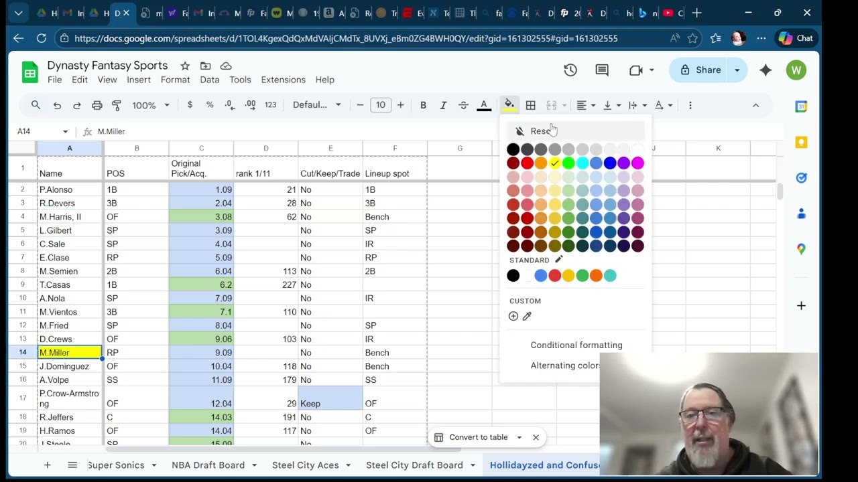Open the Google Calendar side panel
The height and width of the screenshot is (482, 858).
[x=801, y=106]
